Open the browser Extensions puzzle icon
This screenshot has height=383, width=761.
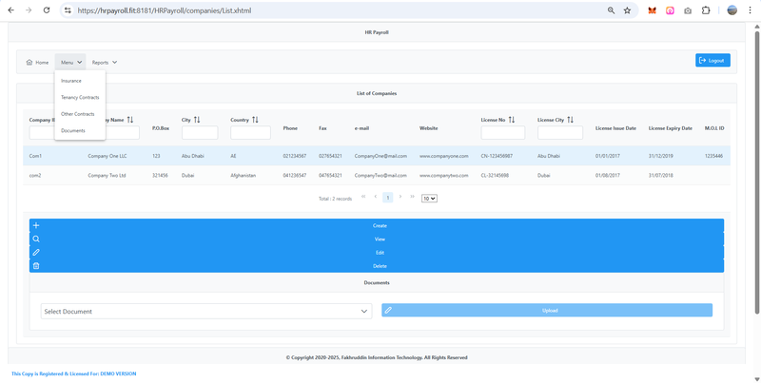706,10
